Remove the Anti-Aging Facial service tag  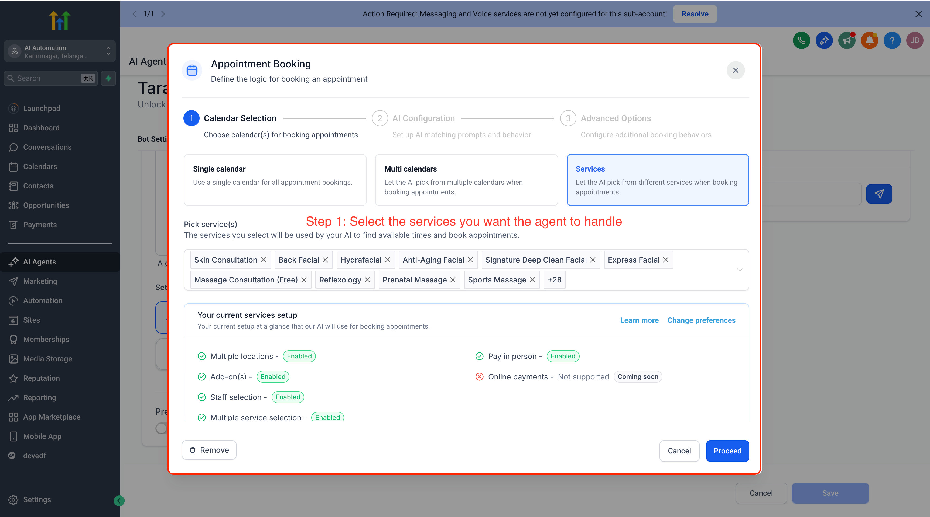coord(470,260)
